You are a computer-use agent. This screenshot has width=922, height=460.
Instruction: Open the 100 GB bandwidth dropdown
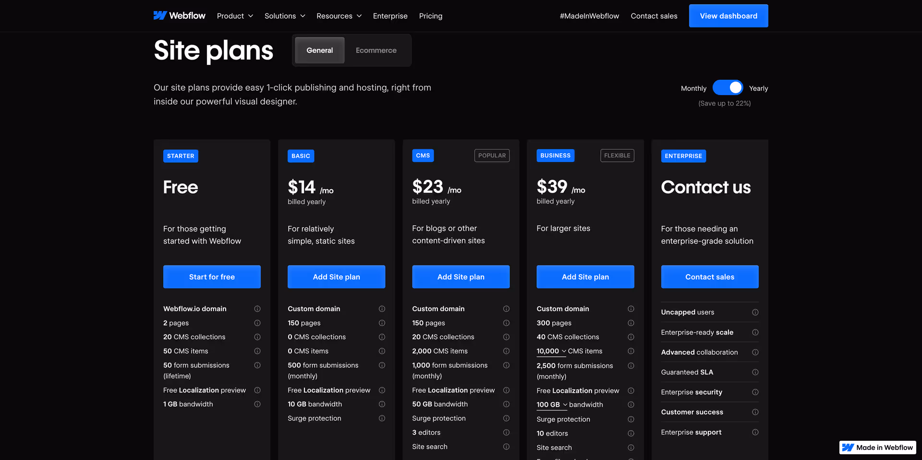pyautogui.click(x=552, y=405)
